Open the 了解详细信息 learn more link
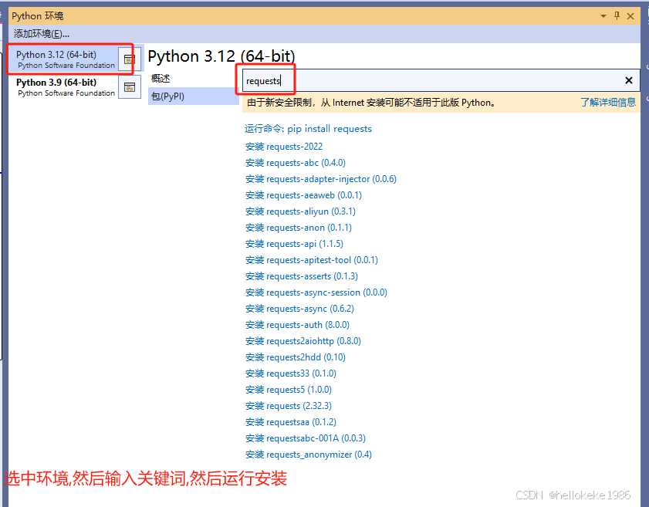 click(607, 102)
